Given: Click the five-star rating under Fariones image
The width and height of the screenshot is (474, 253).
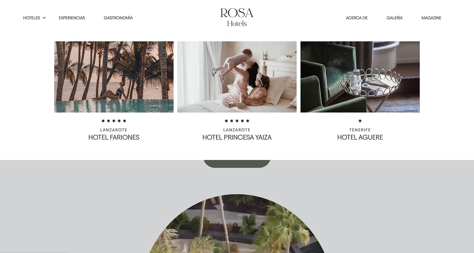Looking at the screenshot, I should (x=114, y=121).
